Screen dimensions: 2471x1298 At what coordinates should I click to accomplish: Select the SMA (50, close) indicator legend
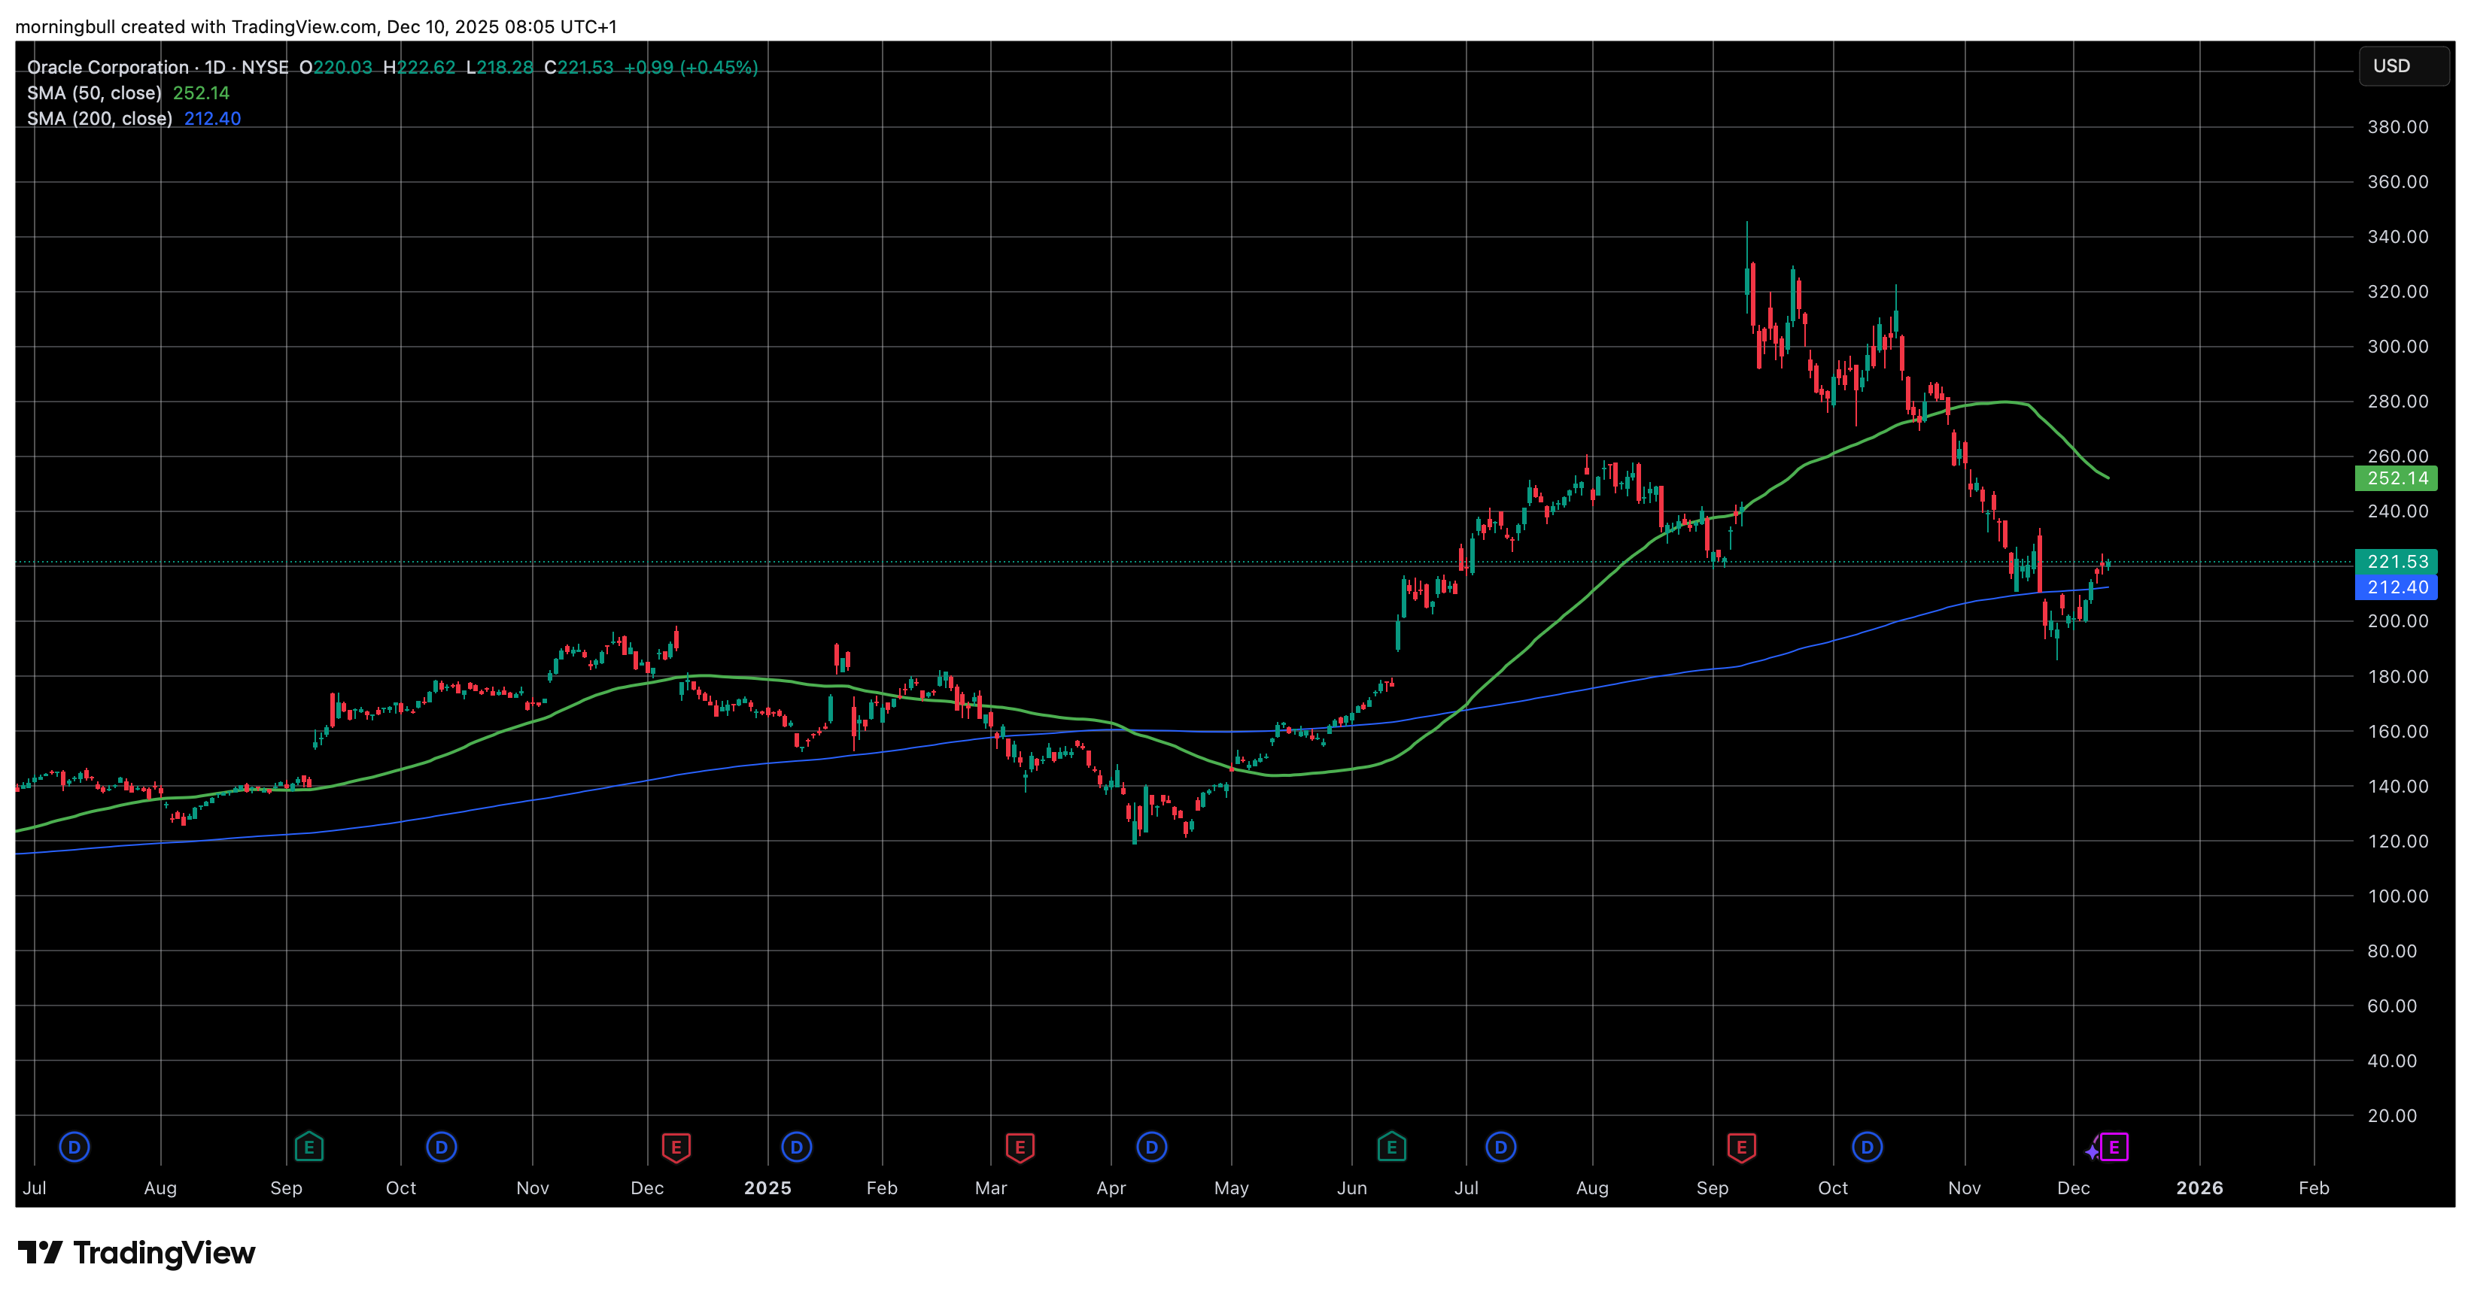click(x=94, y=93)
